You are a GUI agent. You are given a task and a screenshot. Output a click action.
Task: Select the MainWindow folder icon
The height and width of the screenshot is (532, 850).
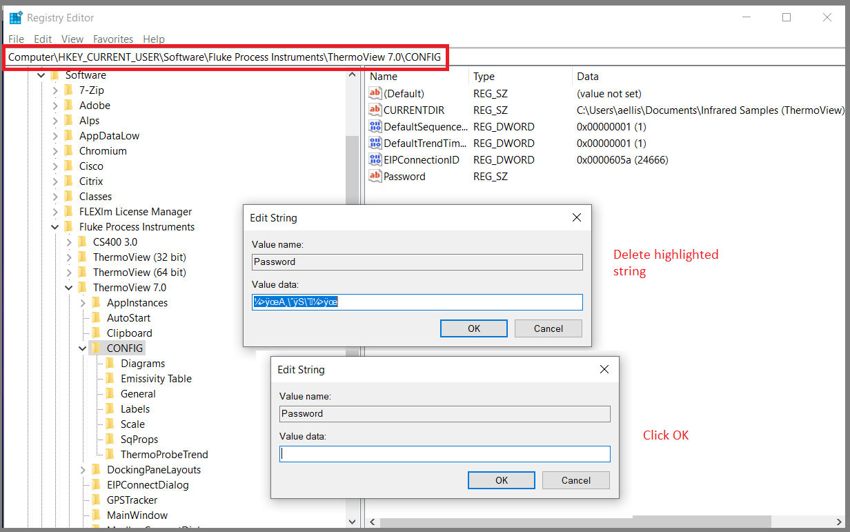(96, 515)
